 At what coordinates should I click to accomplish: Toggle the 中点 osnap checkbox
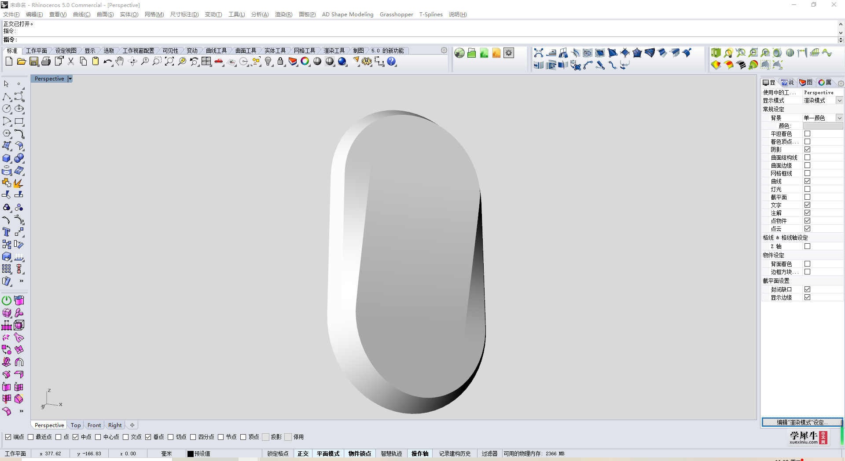pyautogui.click(x=76, y=437)
